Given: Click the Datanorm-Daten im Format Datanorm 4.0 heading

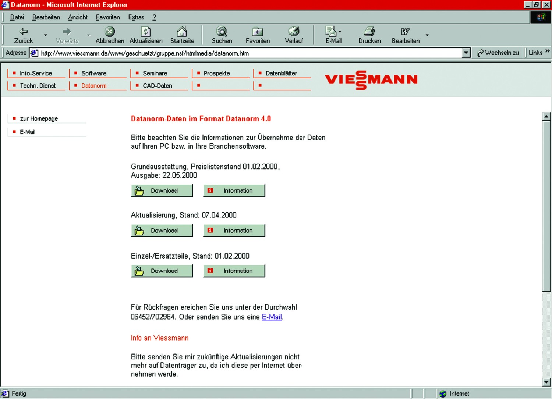Looking at the screenshot, I should [201, 119].
